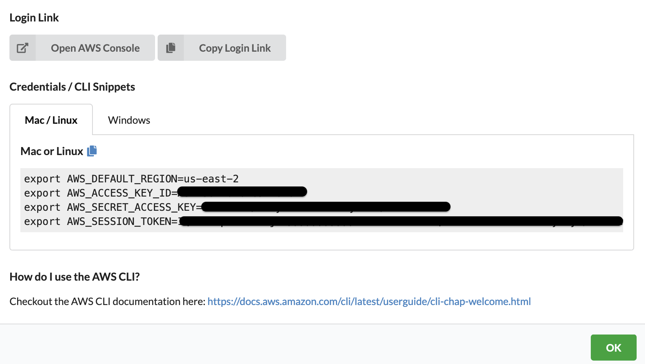
Task: Copy the Mac or Linux snippet using the blue icon
Action: pyautogui.click(x=92, y=151)
